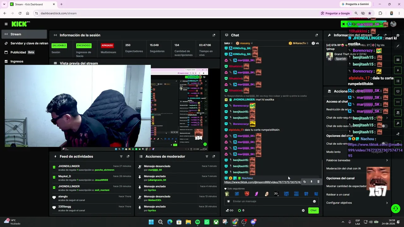
Task: Click the wrench icon in right rail
Action: pyautogui.click(x=398, y=123)
